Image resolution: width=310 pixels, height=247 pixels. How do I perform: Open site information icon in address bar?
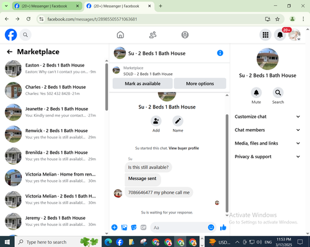(x=42, y=19)
